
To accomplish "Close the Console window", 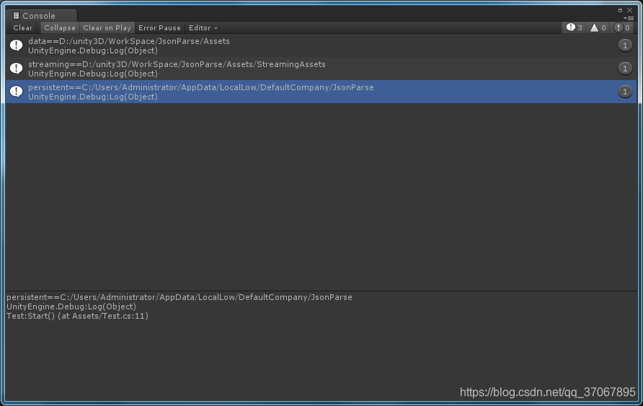I will tap(629, 10).
